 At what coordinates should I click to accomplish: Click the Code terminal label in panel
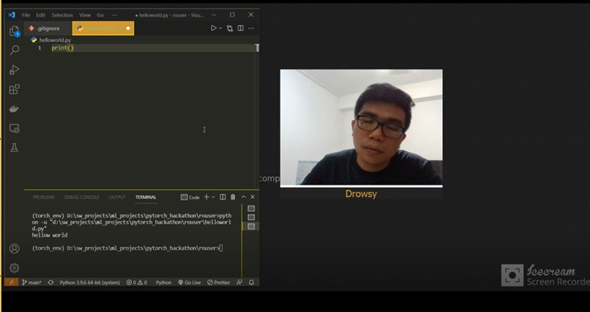point(190,197)
